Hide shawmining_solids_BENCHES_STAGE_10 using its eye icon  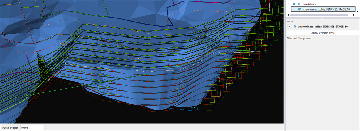tap(300, 9)
